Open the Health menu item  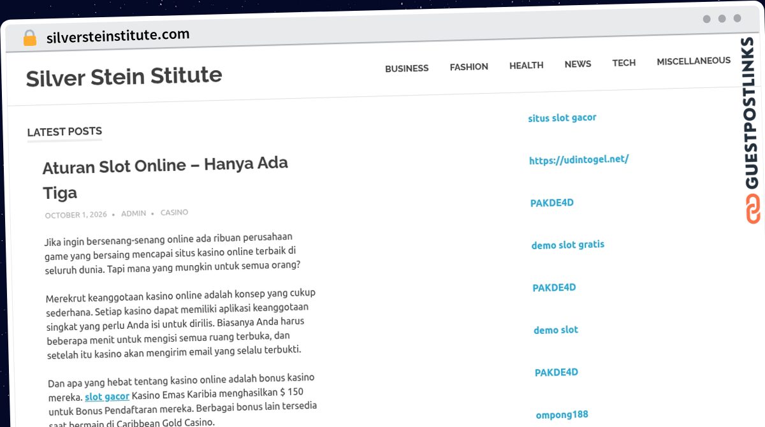coord(526,65)
